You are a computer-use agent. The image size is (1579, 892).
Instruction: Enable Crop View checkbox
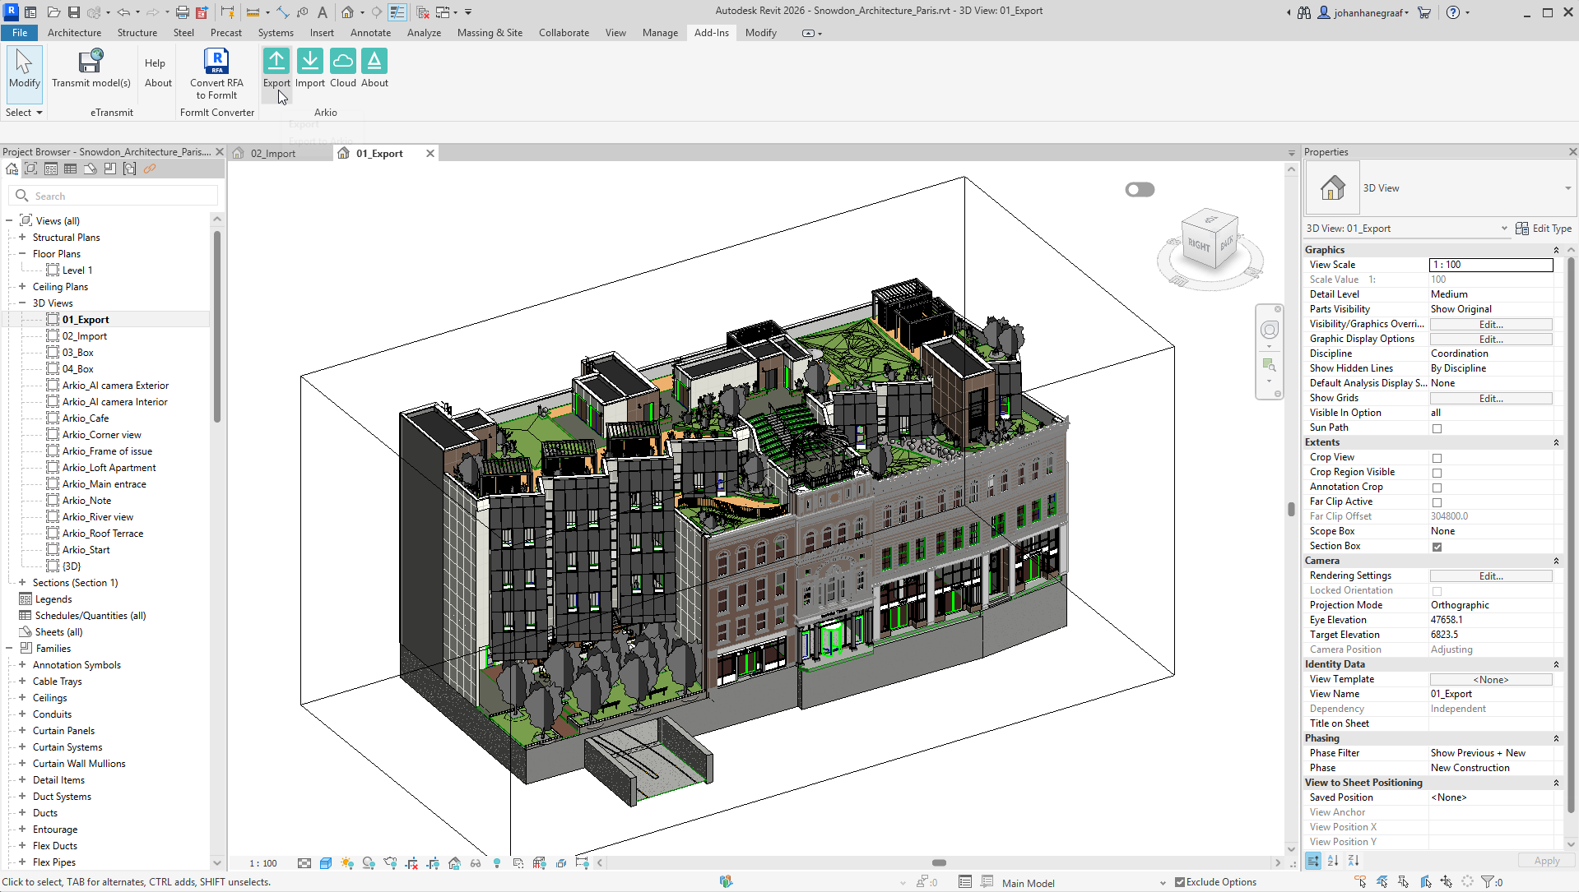[x=1437, y=458]
